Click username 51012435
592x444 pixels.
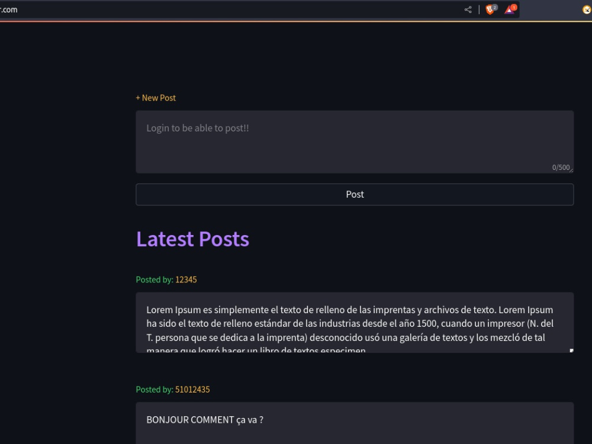click(x=192, y=390)
